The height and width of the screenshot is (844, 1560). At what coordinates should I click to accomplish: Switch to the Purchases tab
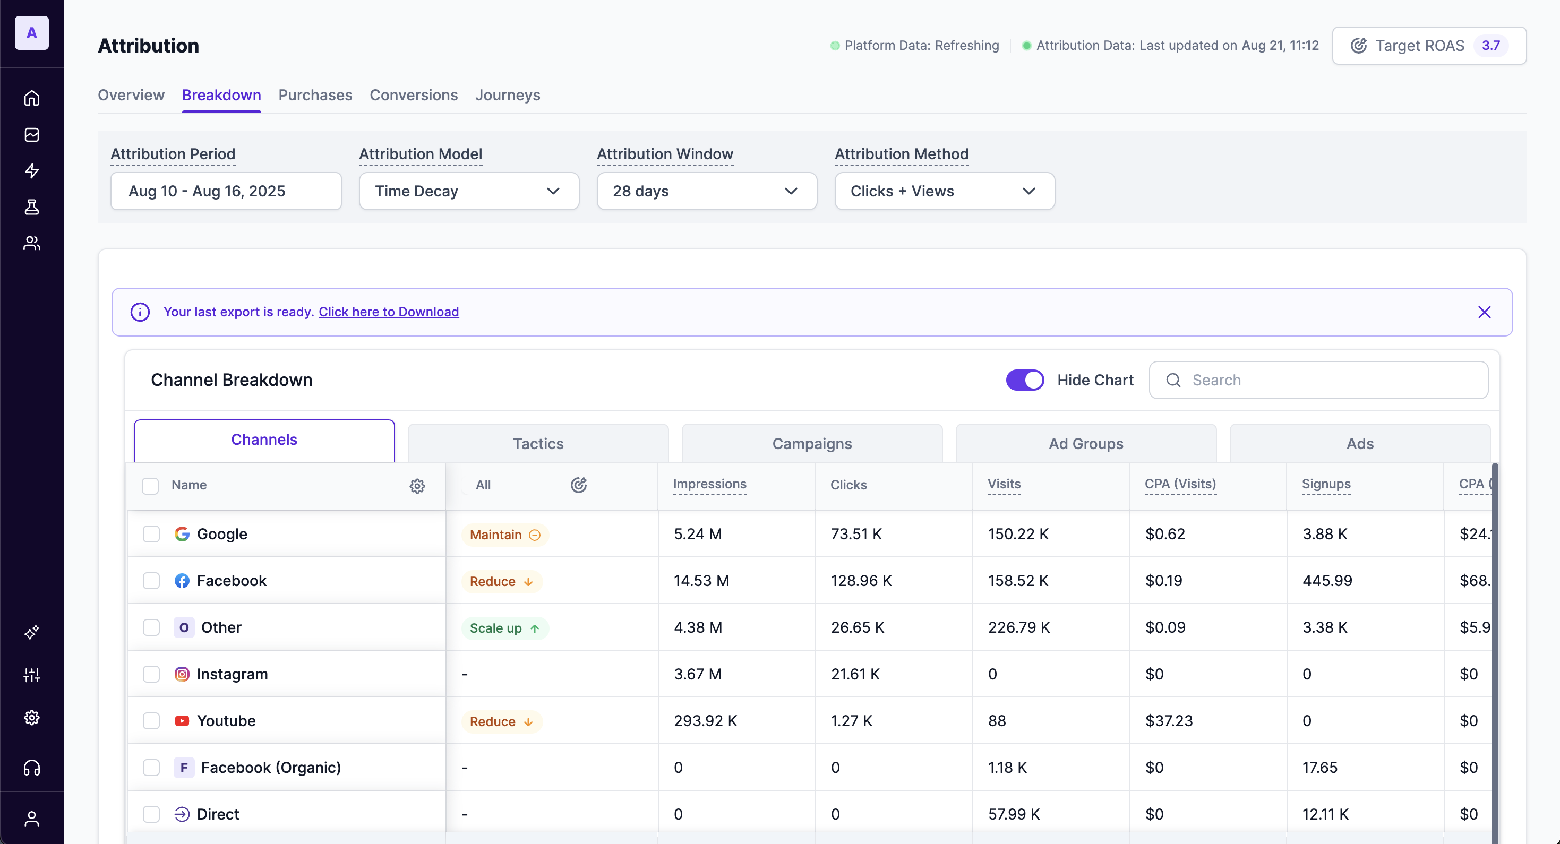(x=315, y=95)
